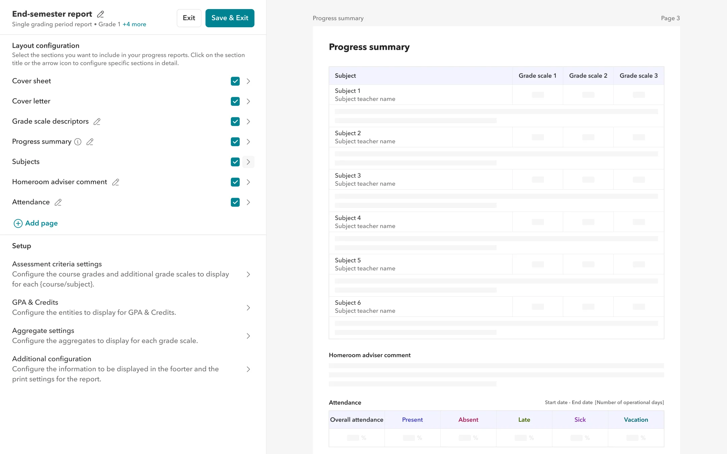The height and width of the screenshot is (454, 727).
Task: Toggle the Progress summary checkbox
Action: (x=235, y=142)
